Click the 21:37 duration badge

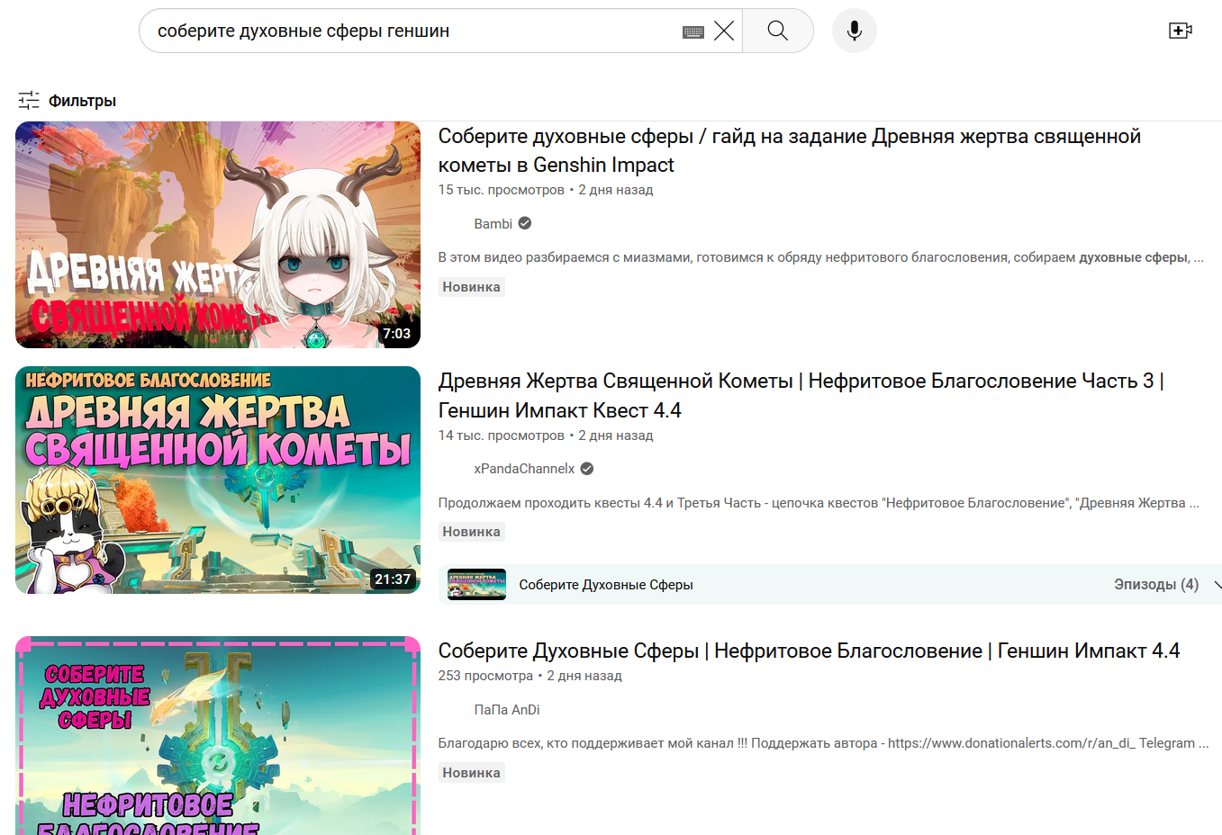tap(393, 579)
